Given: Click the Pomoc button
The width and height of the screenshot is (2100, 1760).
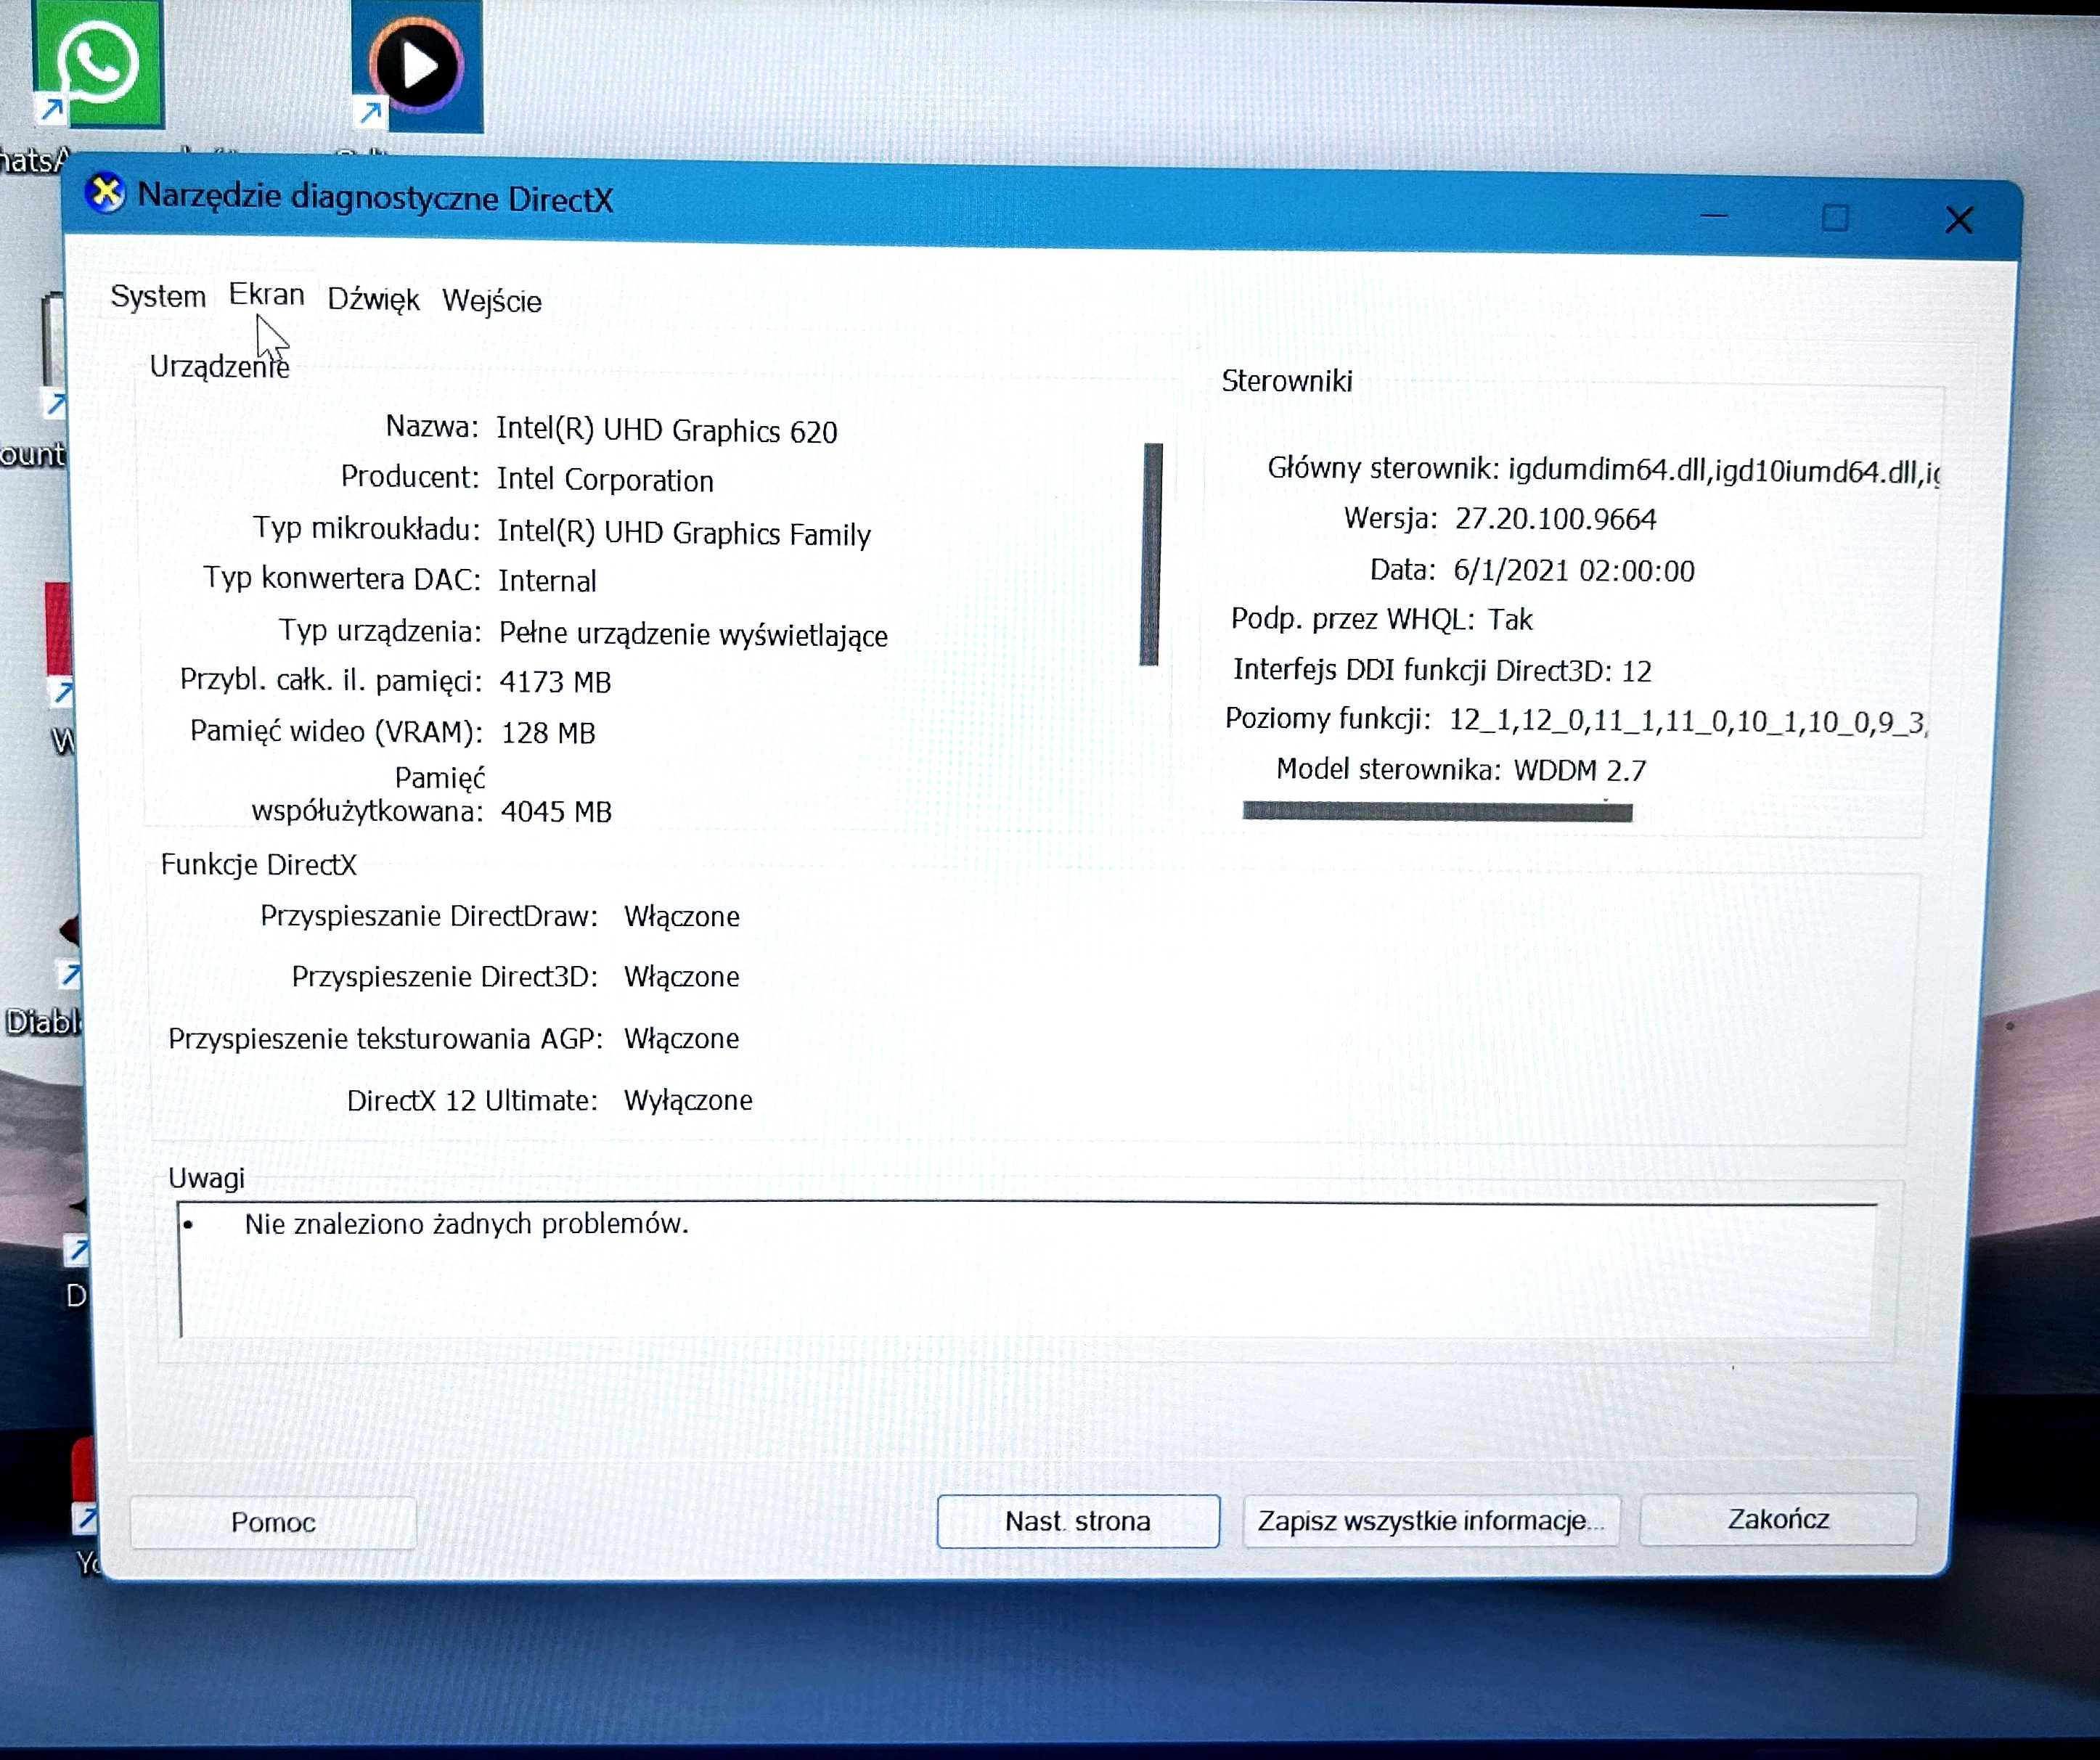Looking at the screenshot, I should pos(273,1522).
